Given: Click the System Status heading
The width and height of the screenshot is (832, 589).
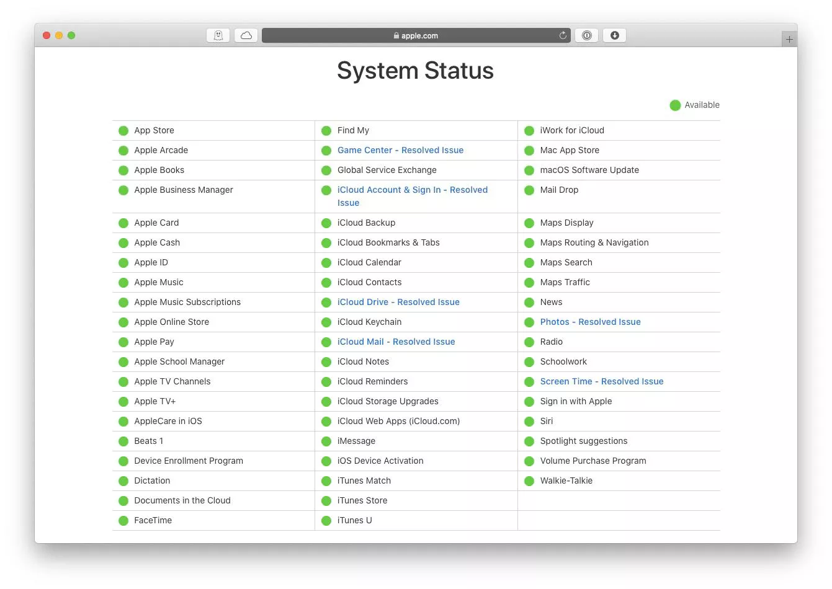Looking at the screenshot, I should click(415, 71).
